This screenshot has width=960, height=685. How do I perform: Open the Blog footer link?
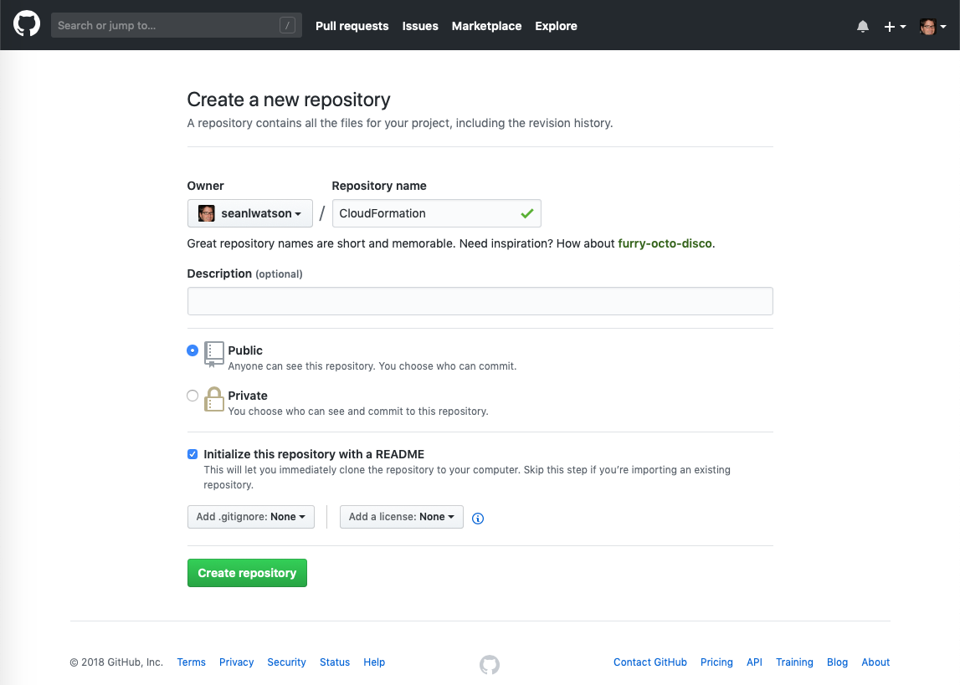(838, 662)
